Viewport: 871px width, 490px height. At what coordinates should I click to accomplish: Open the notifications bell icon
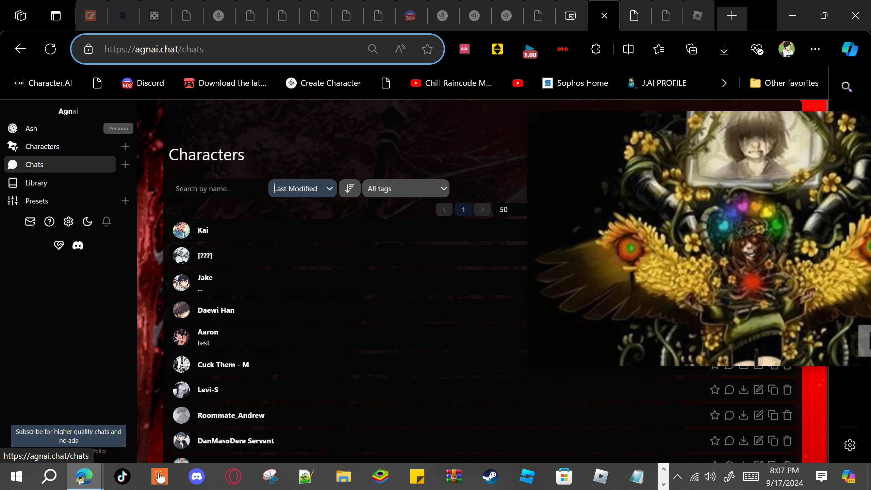point(106,222)
